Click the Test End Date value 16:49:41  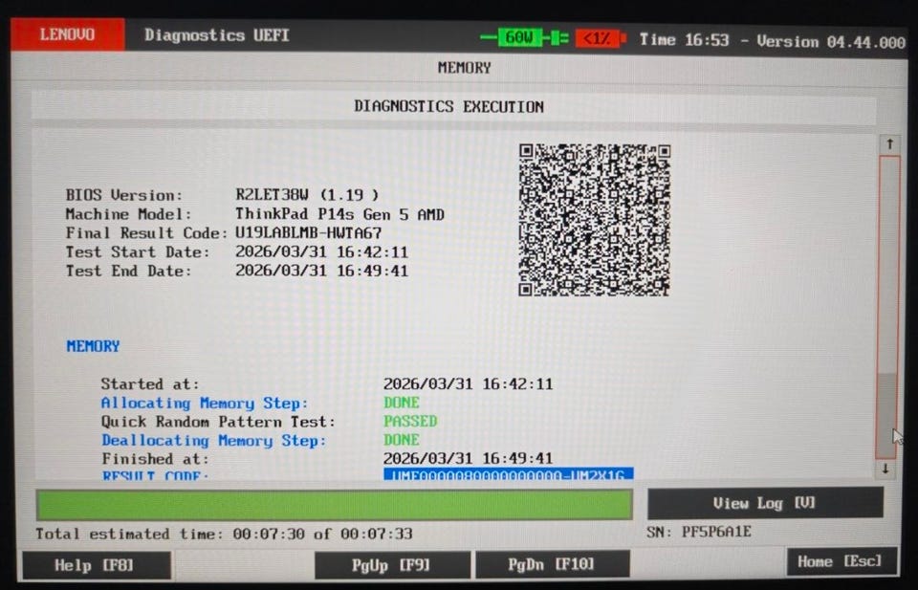click(322, 271)
